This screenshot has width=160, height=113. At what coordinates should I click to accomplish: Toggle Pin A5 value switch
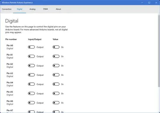point(56,93)
